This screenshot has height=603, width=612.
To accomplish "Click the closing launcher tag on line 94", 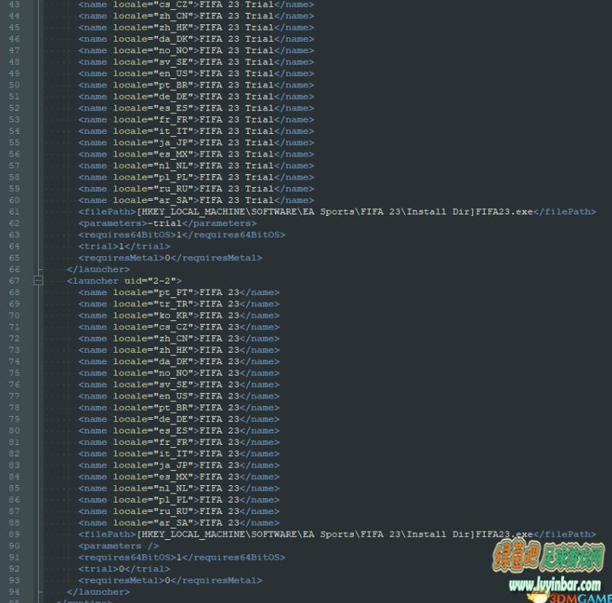I will (x=98, y=592).
